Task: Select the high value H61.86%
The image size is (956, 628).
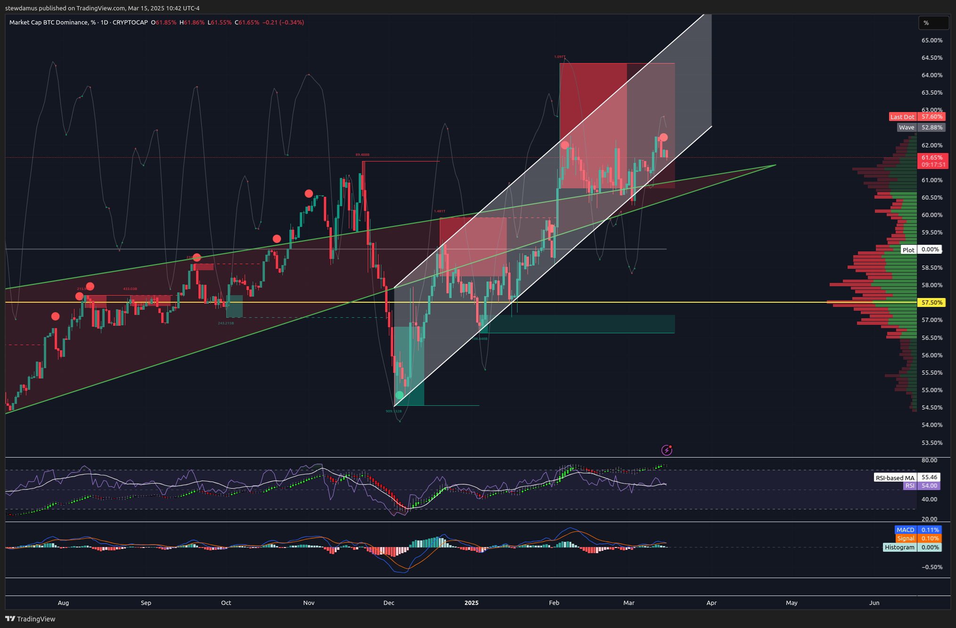Action: (x=192, y=22)
